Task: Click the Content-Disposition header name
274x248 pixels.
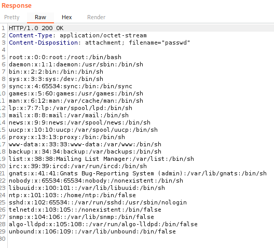Action: pyautogui.click(x=44, y=43)
